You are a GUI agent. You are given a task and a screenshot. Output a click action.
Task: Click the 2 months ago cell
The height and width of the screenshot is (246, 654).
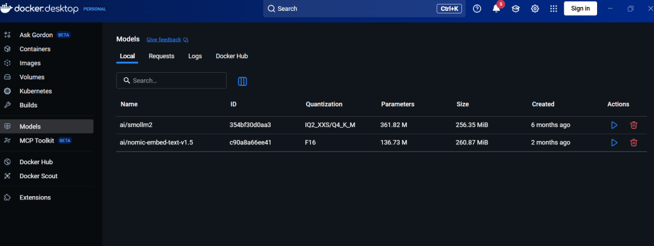(x=550, y=142)
